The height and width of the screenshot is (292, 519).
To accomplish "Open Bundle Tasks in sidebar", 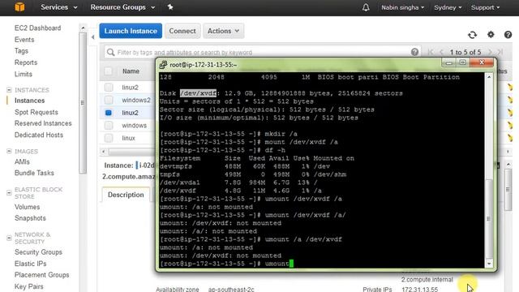I will coord(34,173).
